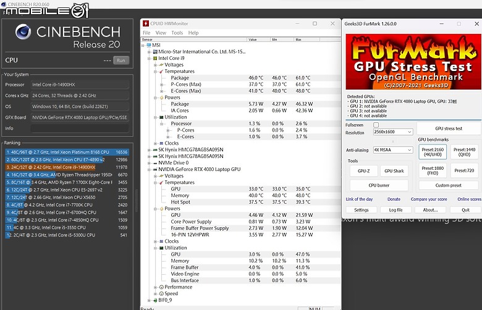Image resolution: width=482 pixels, height=310 pixels.
Task: Click the Max column header
Action: [x=307, y=40]
